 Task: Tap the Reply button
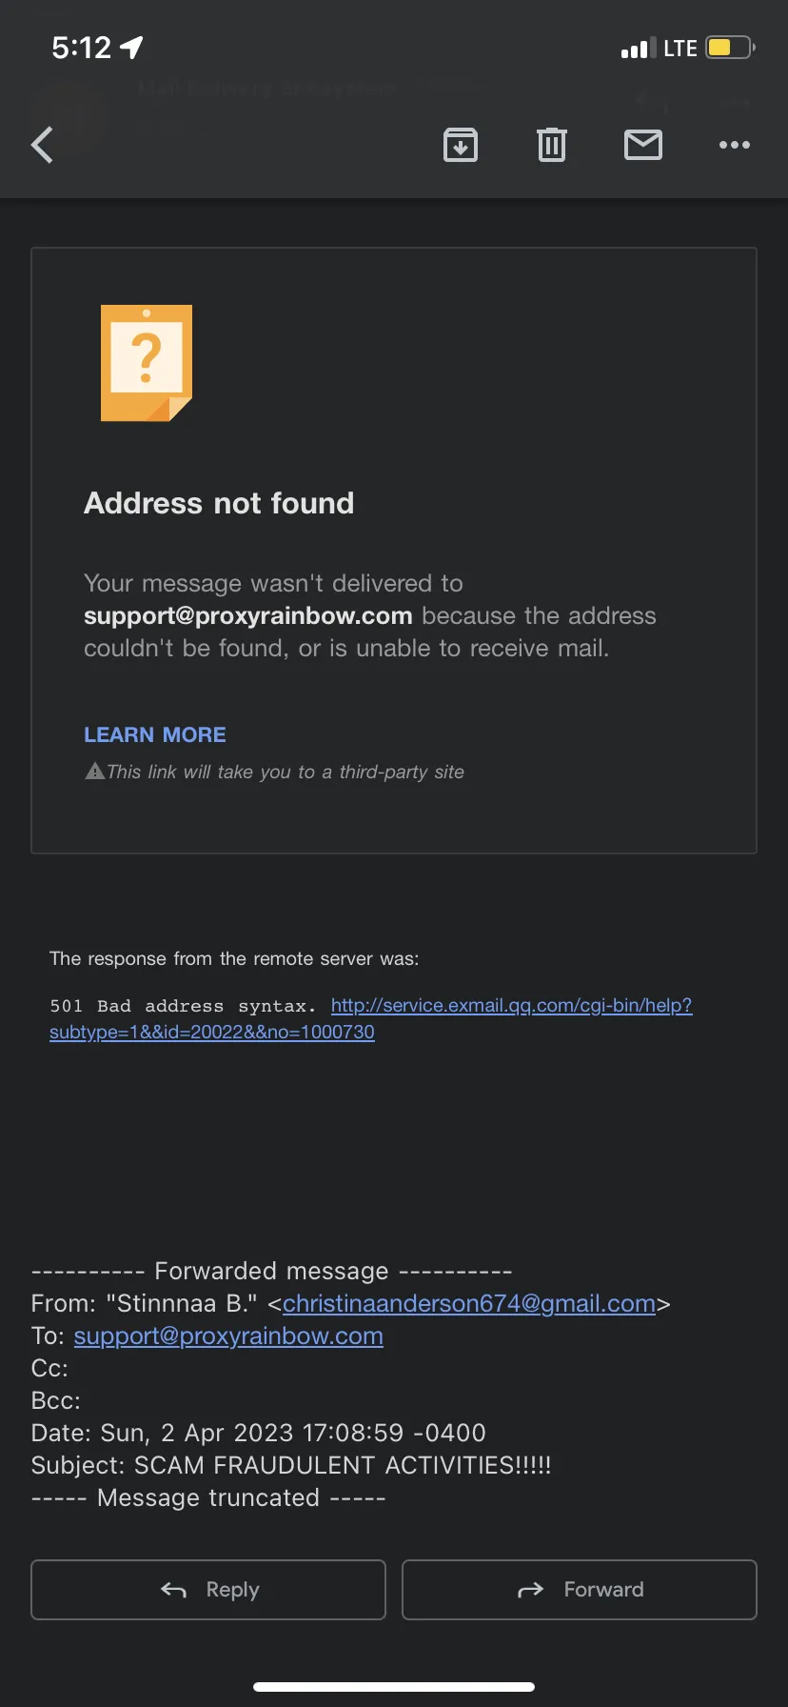(208, 1589)
